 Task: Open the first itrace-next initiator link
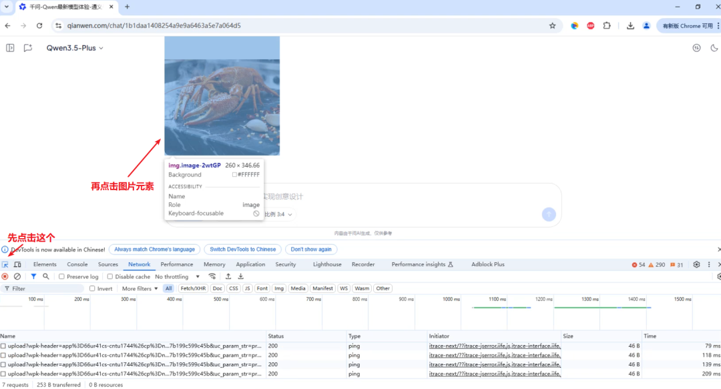pyautogui.click(x=495, y=346)
